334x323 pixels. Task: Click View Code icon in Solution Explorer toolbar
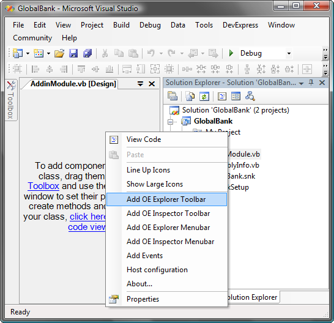click(222, 96)
